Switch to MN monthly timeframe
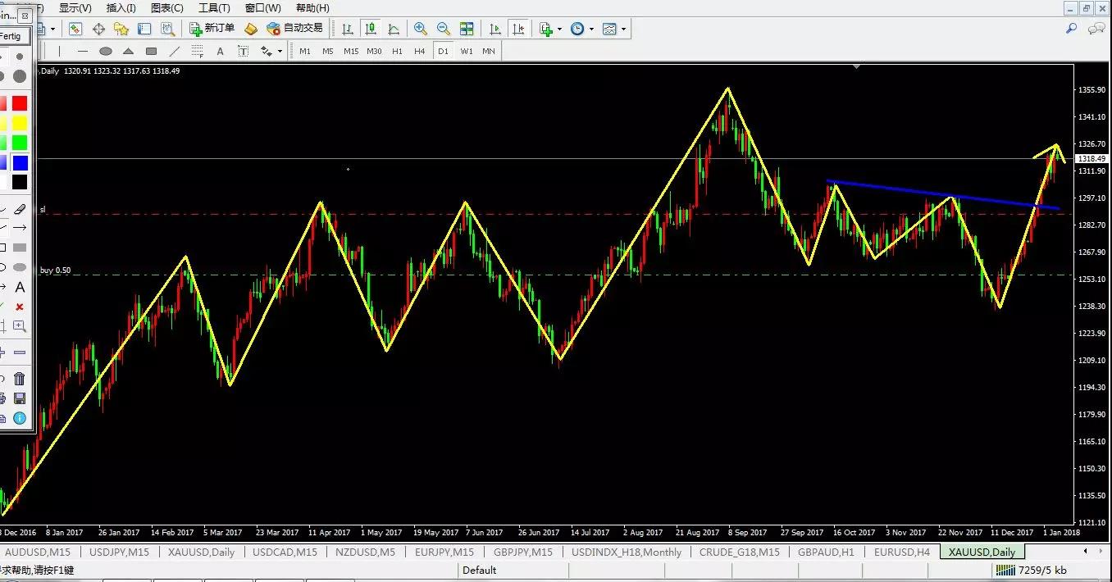The width and height of the screenshot is (1112, 582). coord(489,51)
